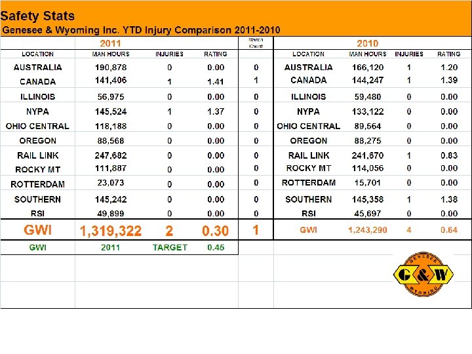Select Rocky MT 2011 man hours 111,887

pos(111,168)
